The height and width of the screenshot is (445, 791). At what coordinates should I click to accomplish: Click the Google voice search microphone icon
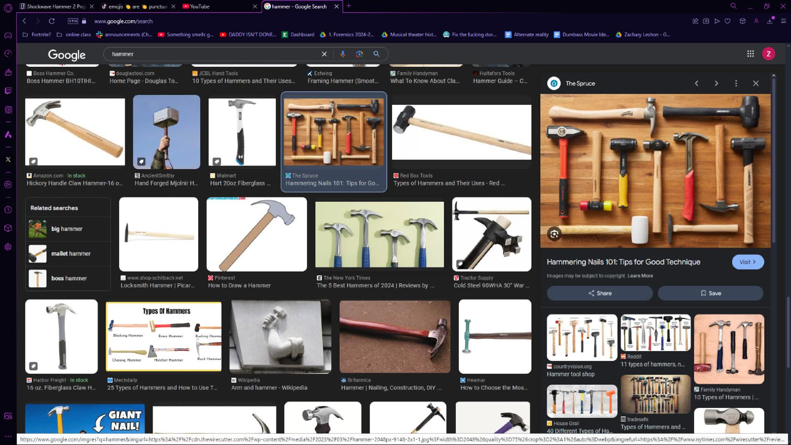[x=342, y=54]
